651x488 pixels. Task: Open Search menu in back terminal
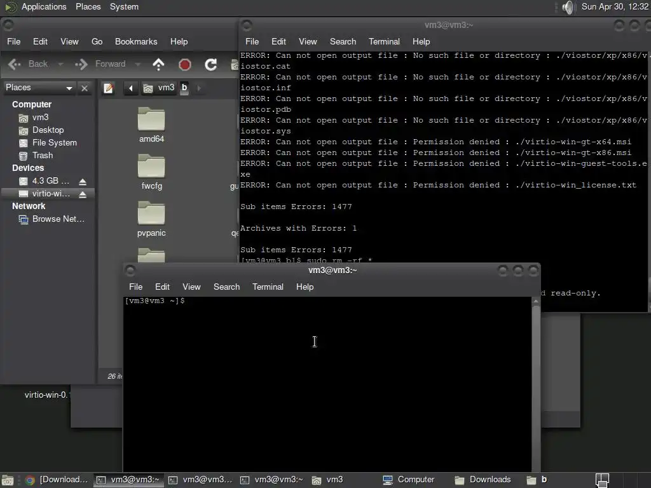tap(343, 41)
